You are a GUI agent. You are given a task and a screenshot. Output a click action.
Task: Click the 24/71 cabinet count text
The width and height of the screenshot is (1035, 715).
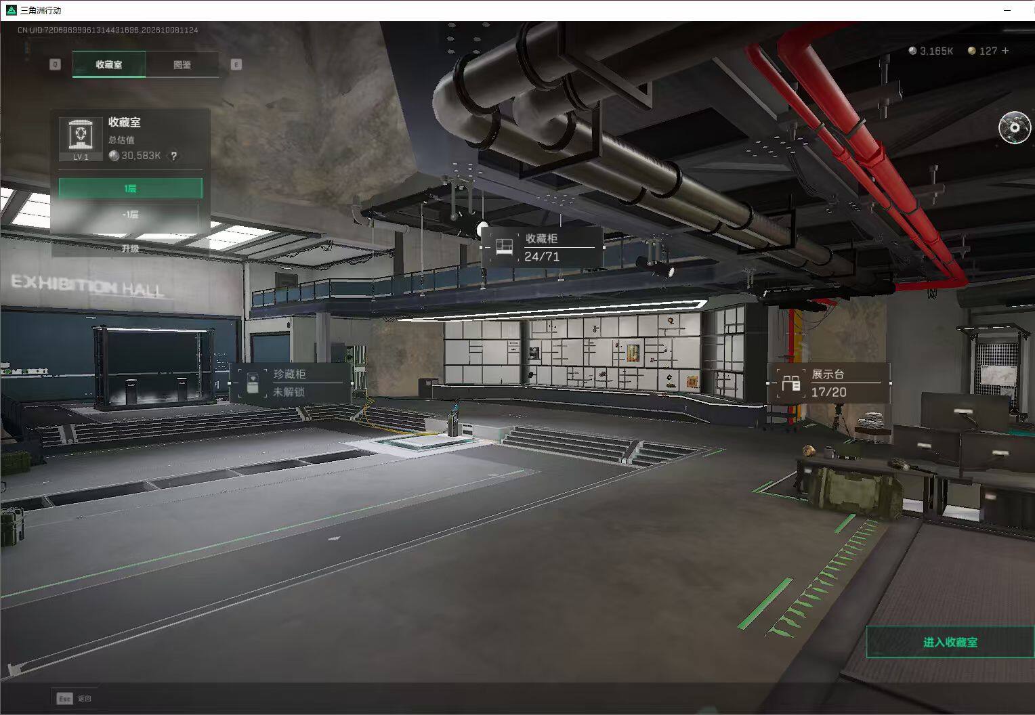pos(542,257)
